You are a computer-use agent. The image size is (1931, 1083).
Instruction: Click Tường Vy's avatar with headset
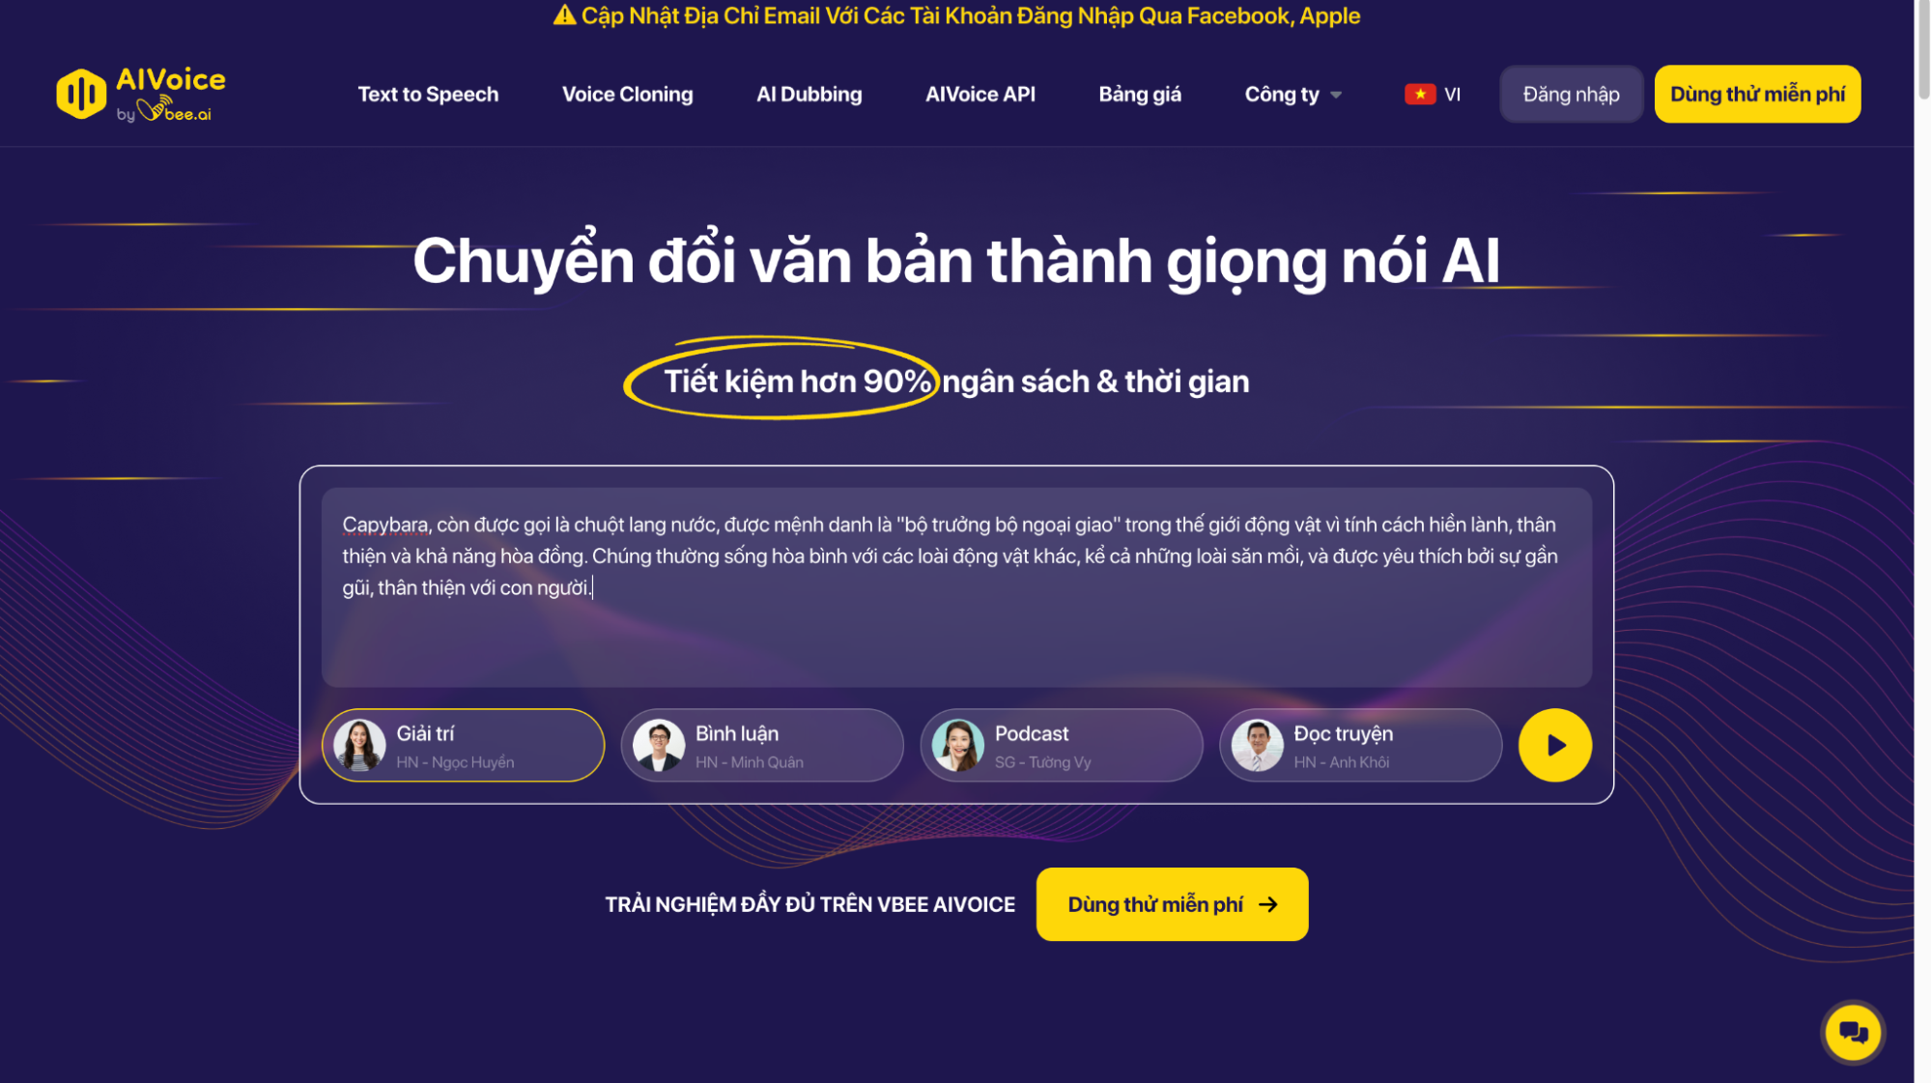(957, 745)
